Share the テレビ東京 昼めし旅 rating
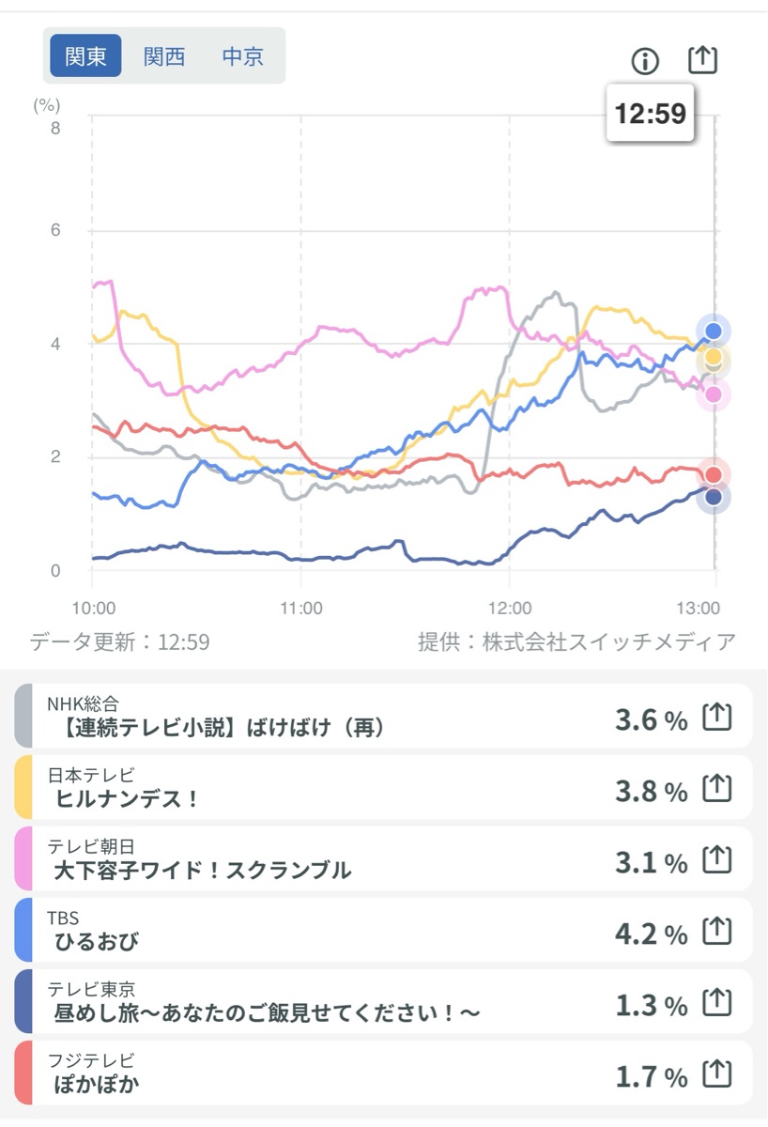768x1127 pixels. [x=717, y=1003]
